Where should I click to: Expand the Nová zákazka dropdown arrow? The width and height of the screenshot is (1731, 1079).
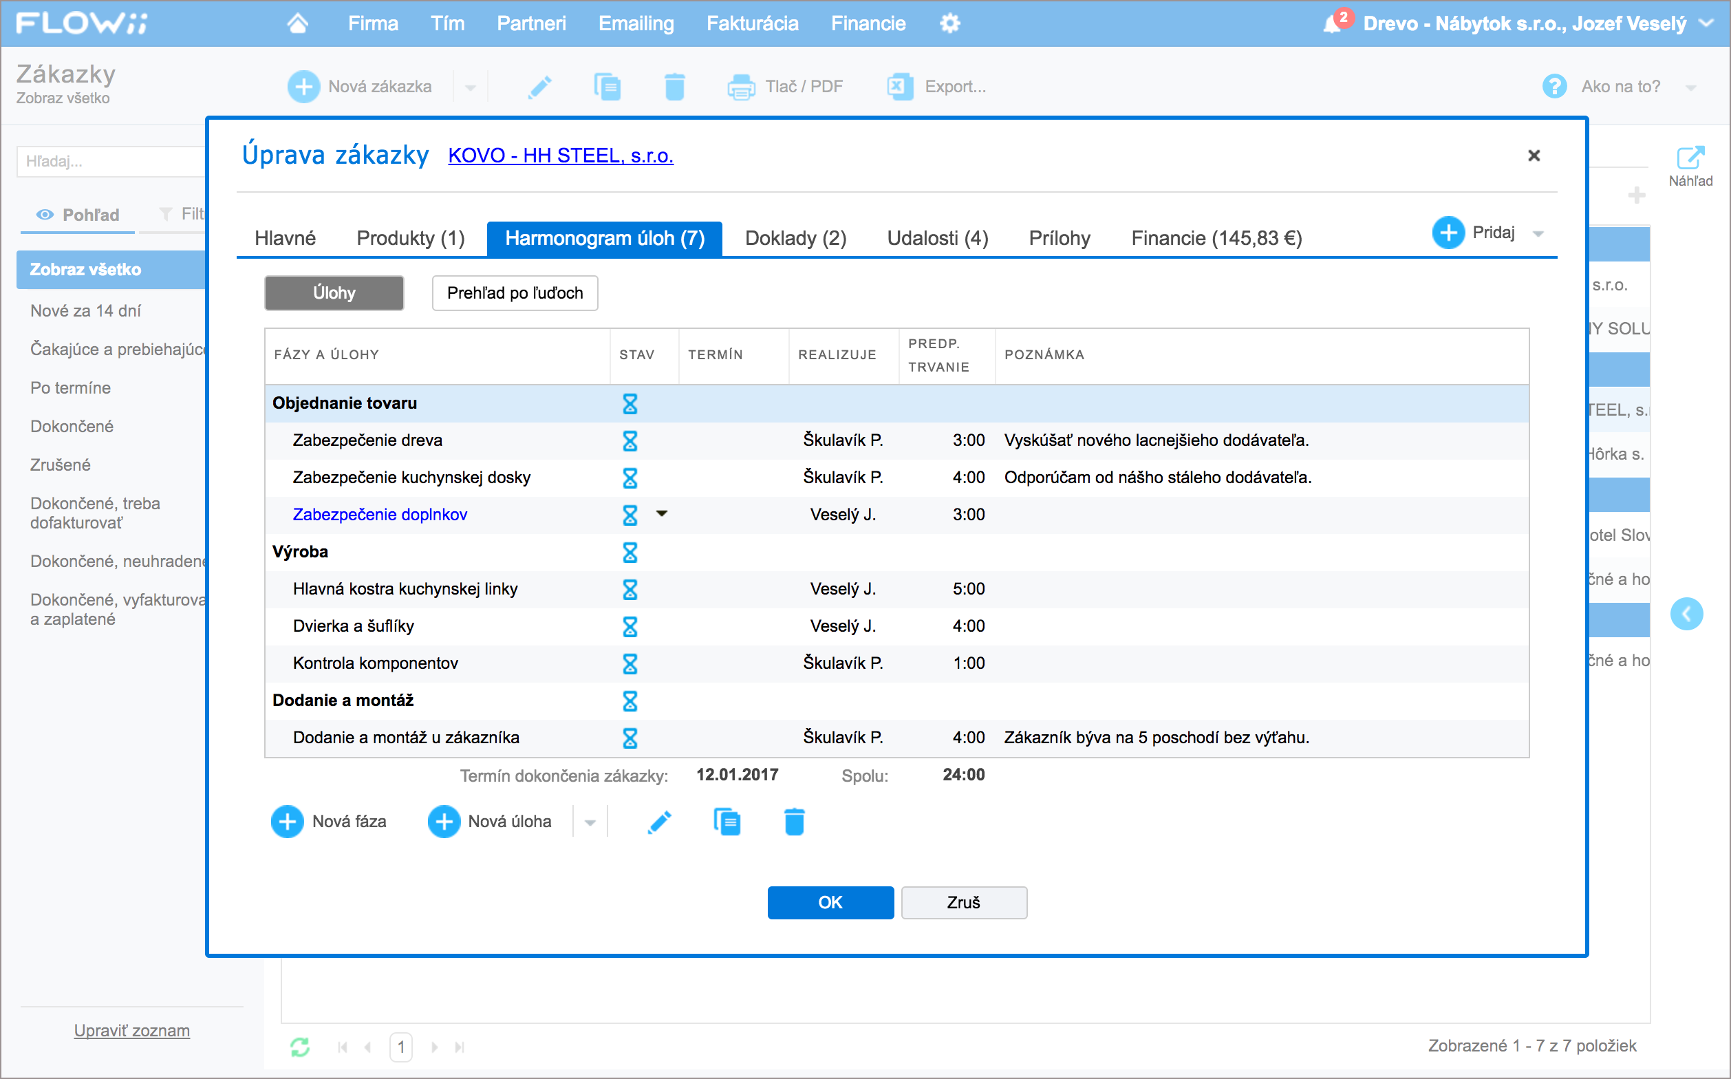pos(470,88)
